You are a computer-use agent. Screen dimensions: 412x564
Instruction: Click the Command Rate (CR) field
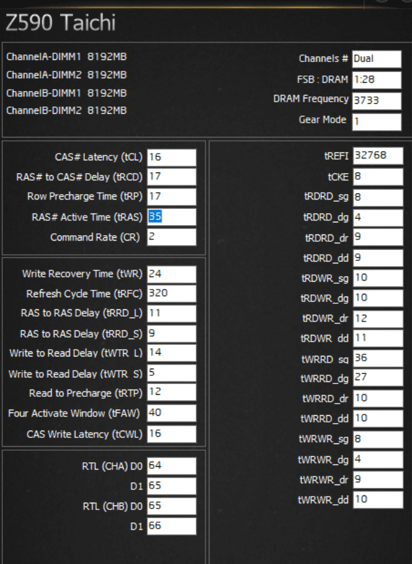coord(172,237)
